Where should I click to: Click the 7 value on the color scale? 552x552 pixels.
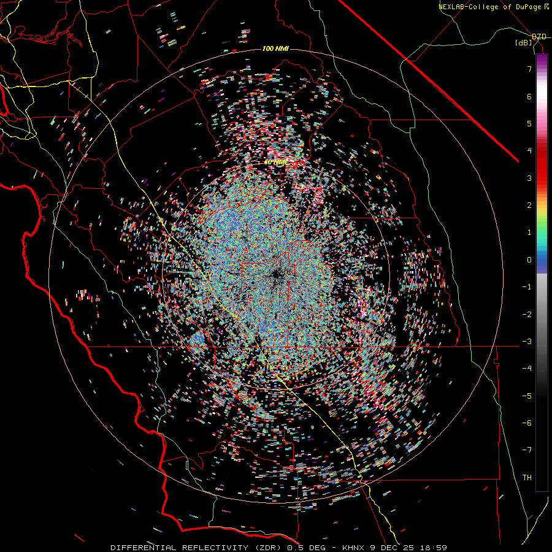(x=529, y=69)
